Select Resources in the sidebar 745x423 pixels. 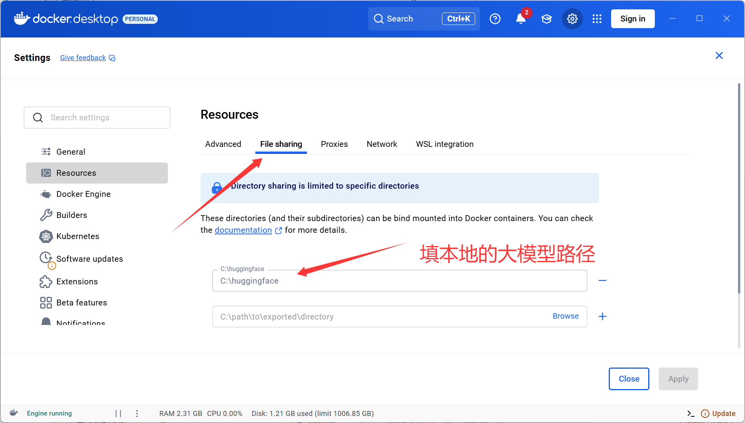pyautogui.click(x=97, y=173)
